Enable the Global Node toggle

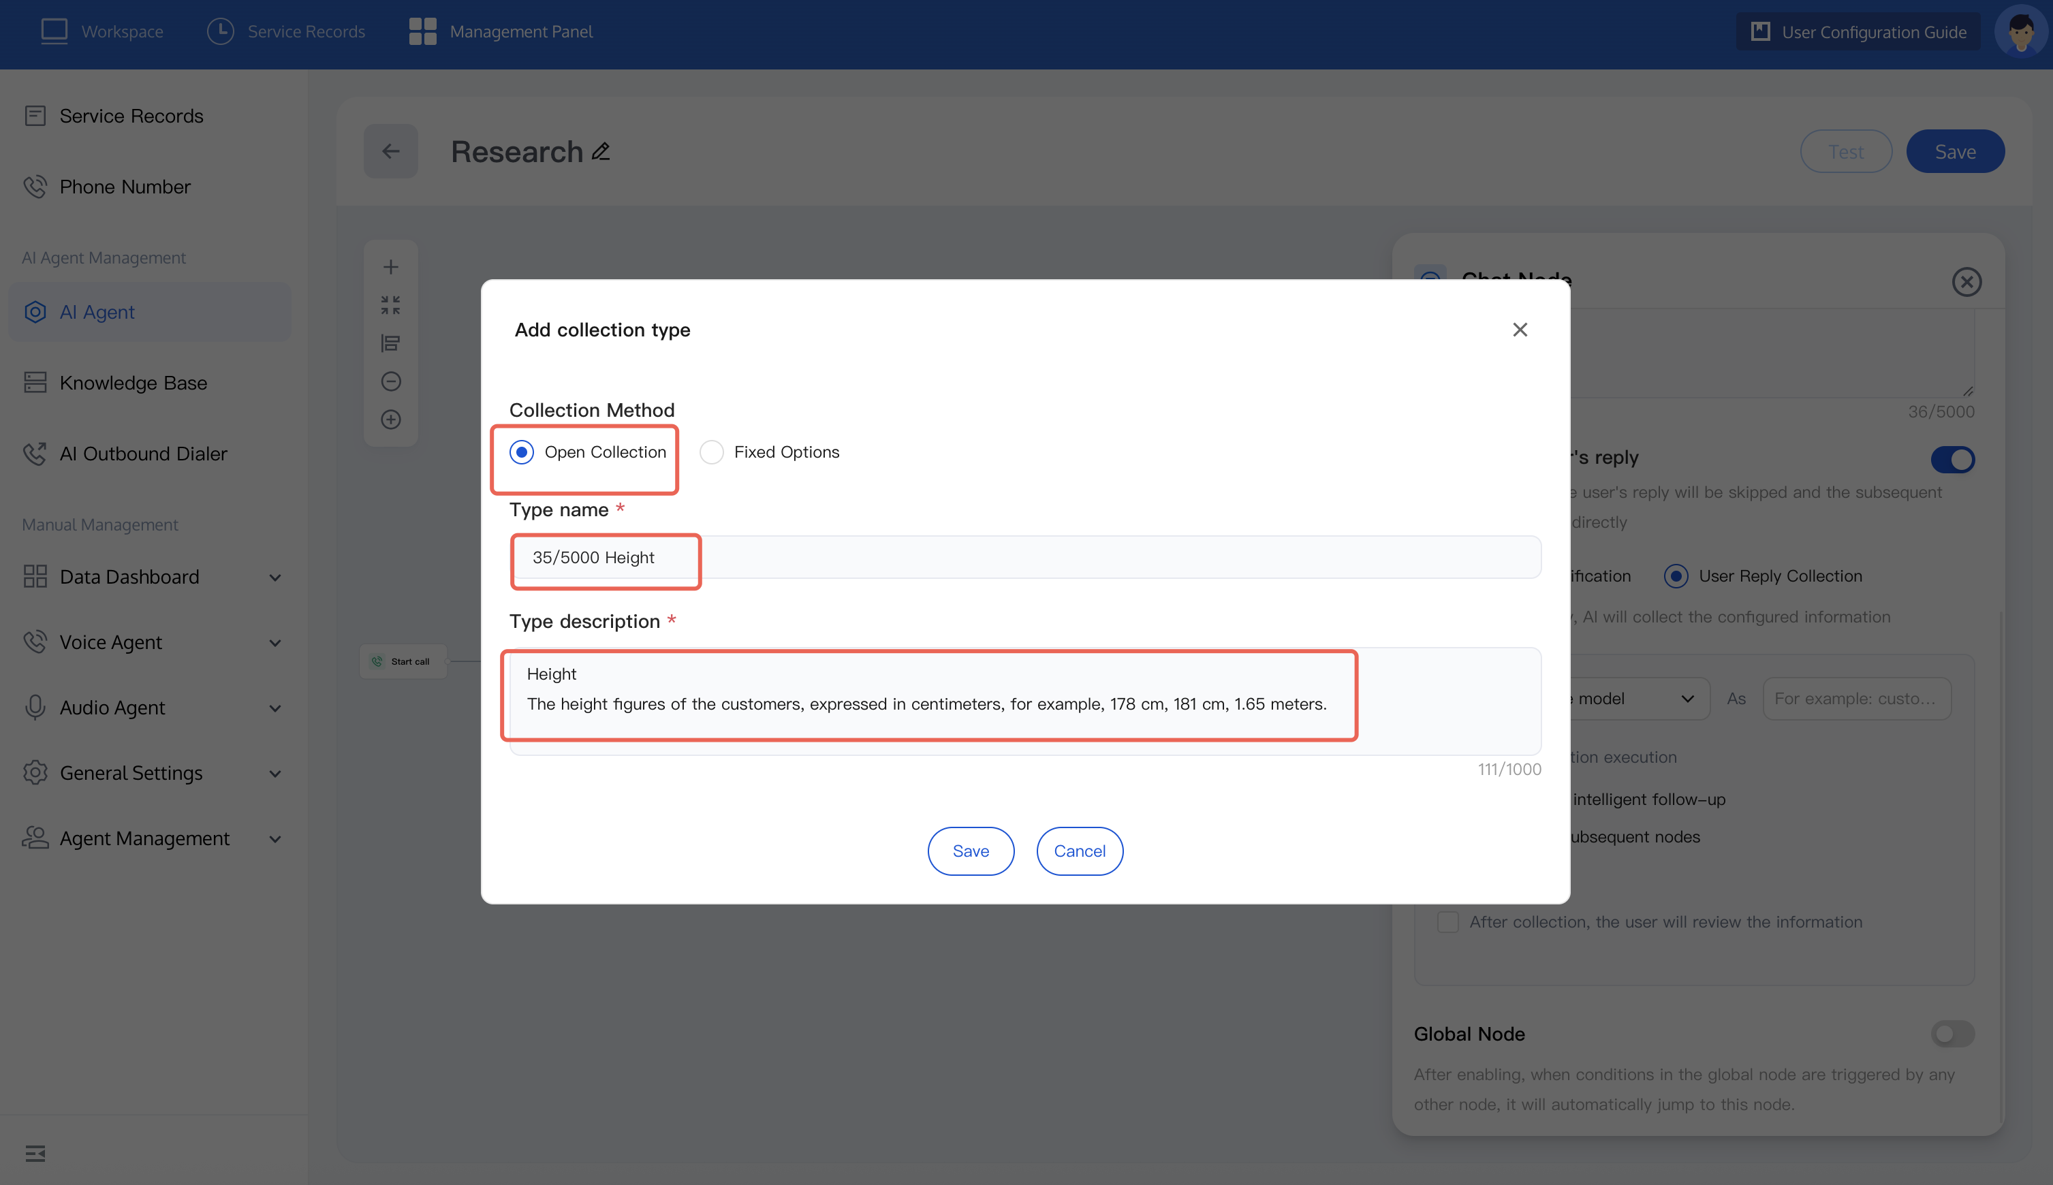tap(1952, 1034)
